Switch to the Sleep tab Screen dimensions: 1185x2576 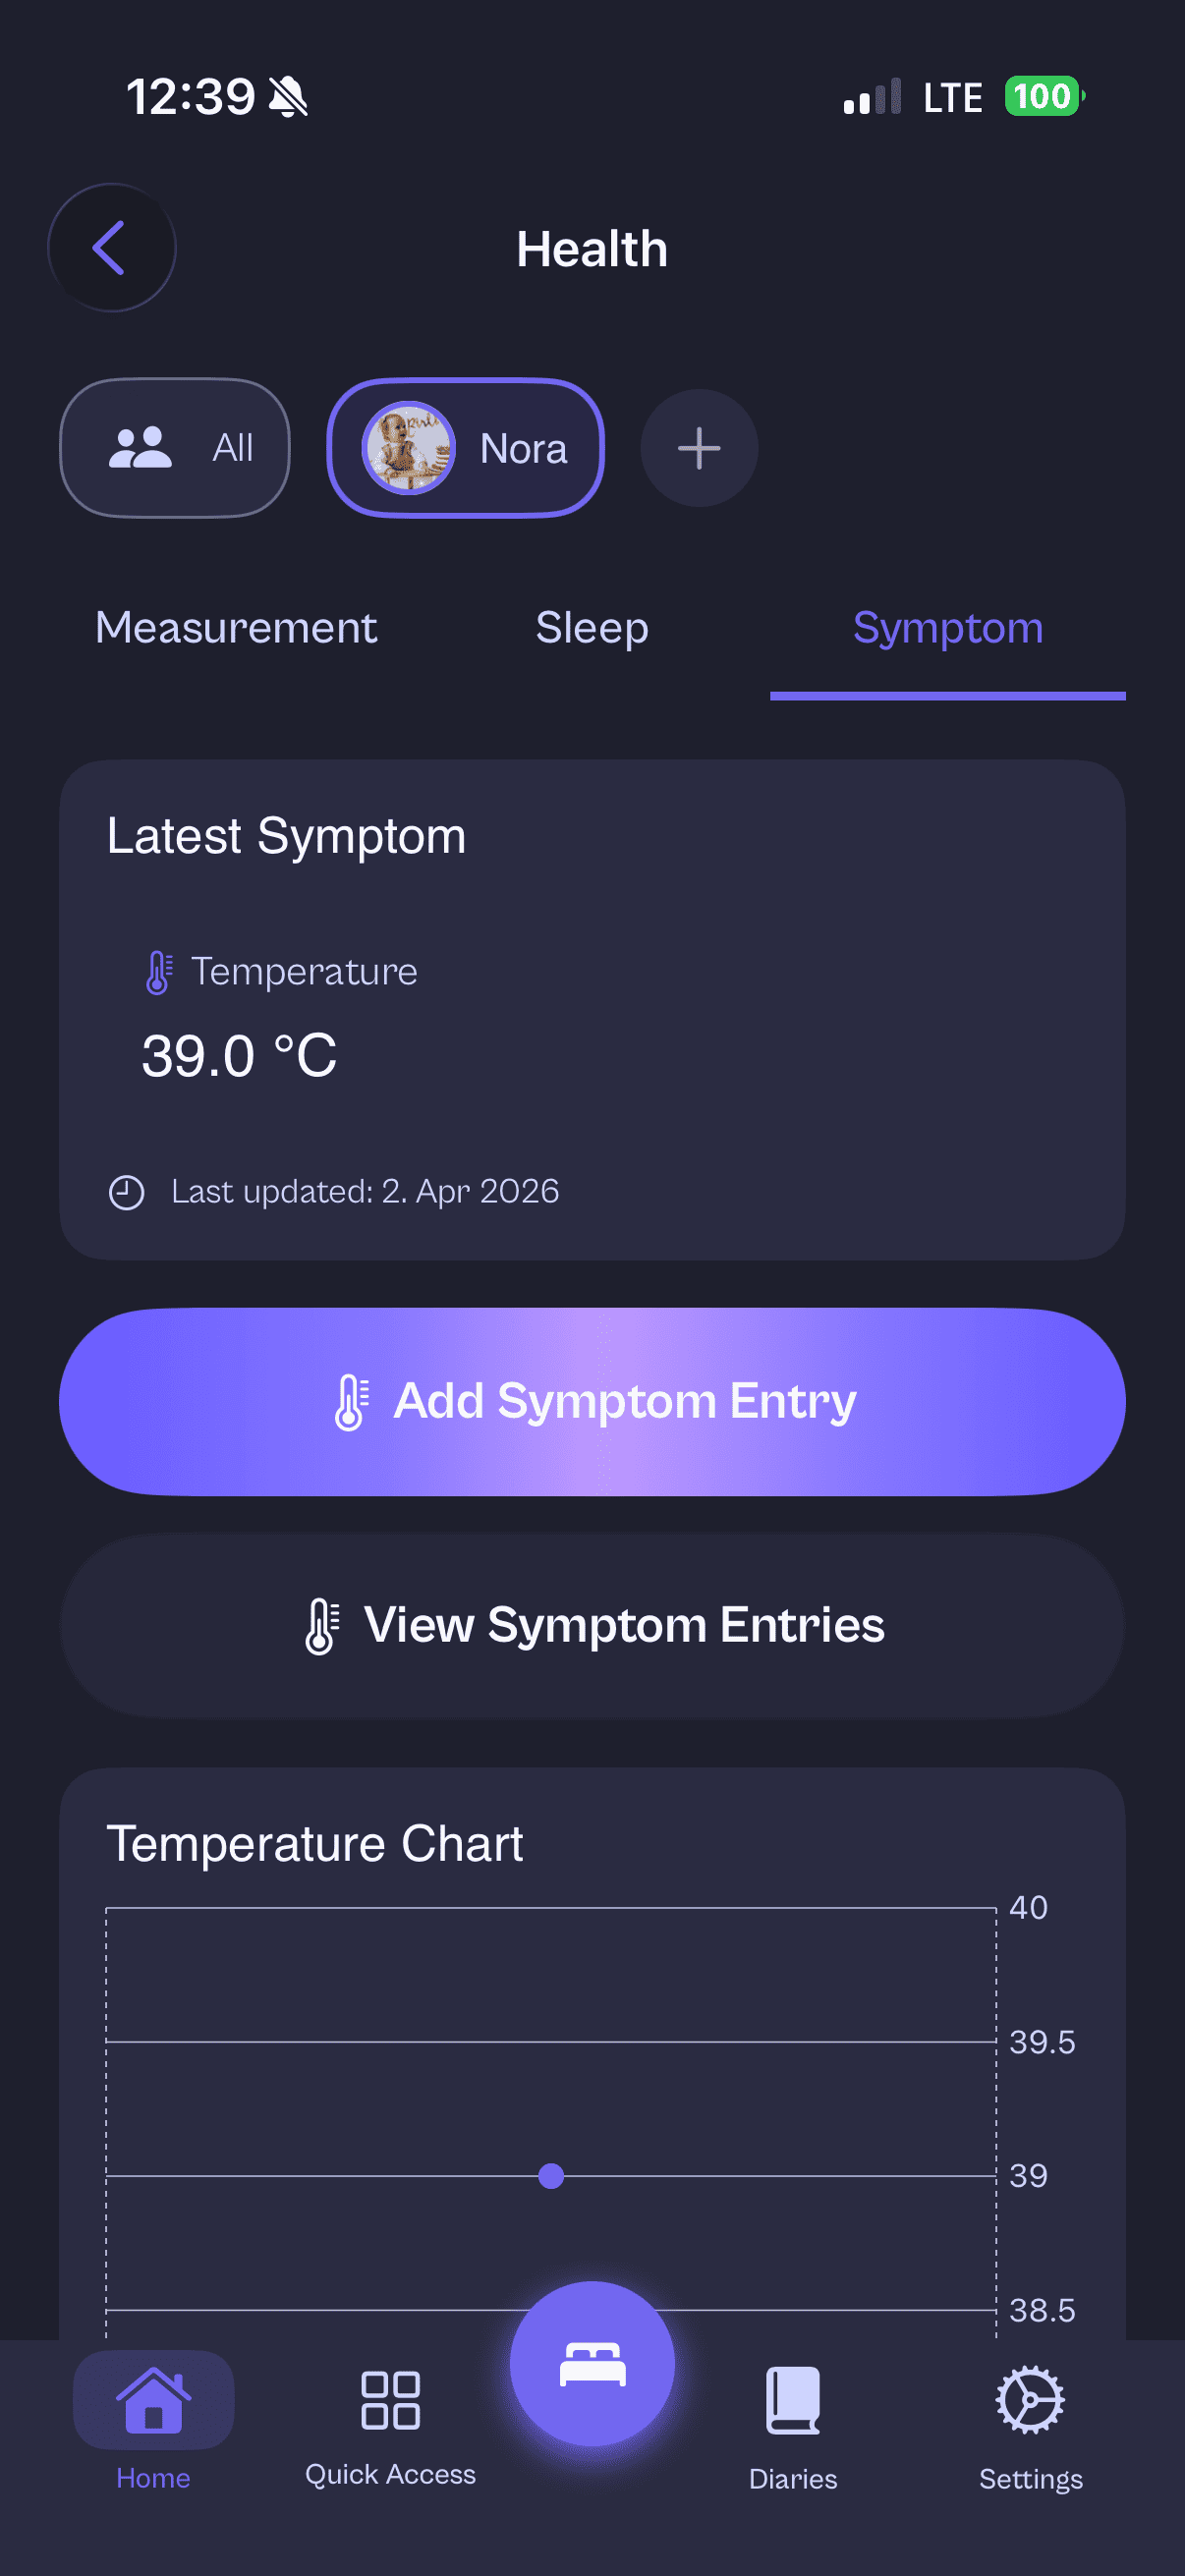point(592,628)
